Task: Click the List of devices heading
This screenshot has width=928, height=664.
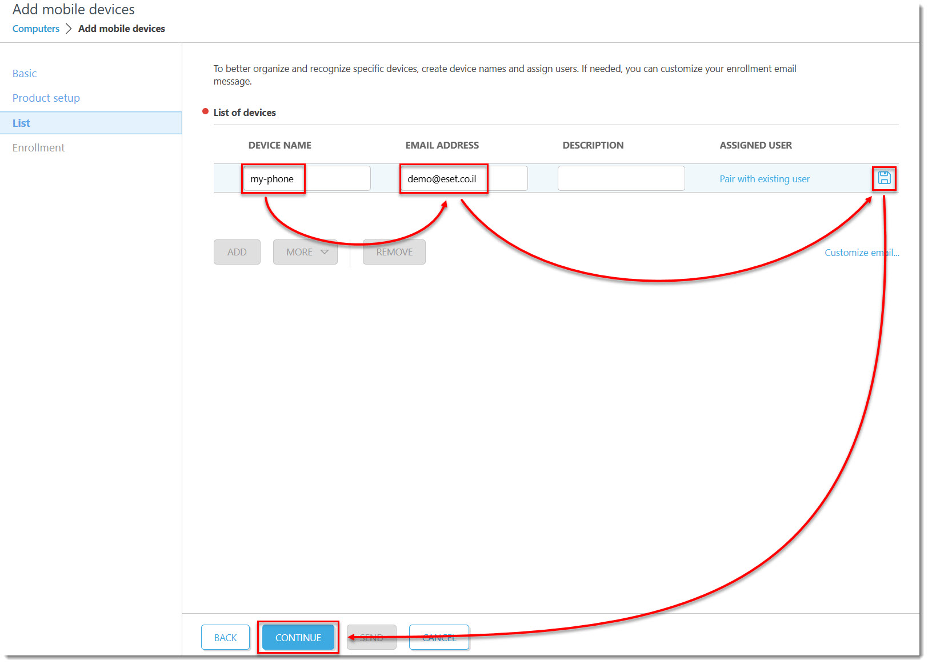Action: click(x=245, y=113)
